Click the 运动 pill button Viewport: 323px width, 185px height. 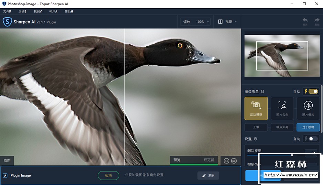(108, 175)
